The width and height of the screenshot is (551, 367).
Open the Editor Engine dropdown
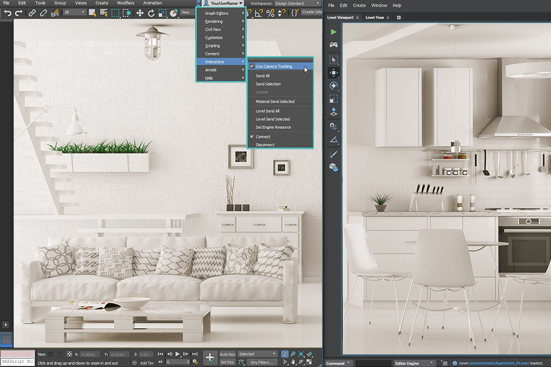(x=413, y=364)
